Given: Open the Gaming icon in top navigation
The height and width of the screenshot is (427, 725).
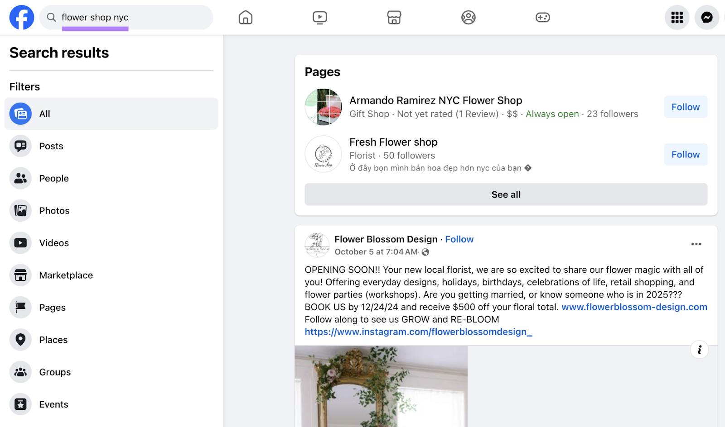Looking at the screenshot, I should pyautogui.click(x=542, y=17).
